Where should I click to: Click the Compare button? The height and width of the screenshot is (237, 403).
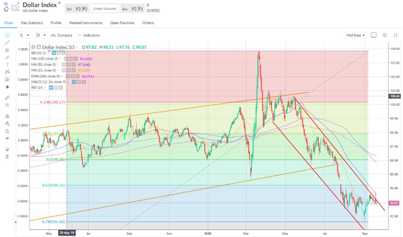coord(62,35)
